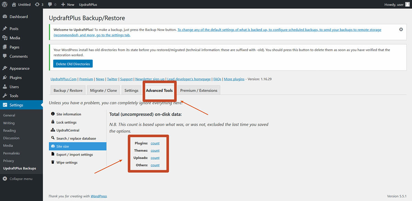The height and width of the screenshot is (201, 412).
Task: Open the FAQs link
Action: point(217,79)
